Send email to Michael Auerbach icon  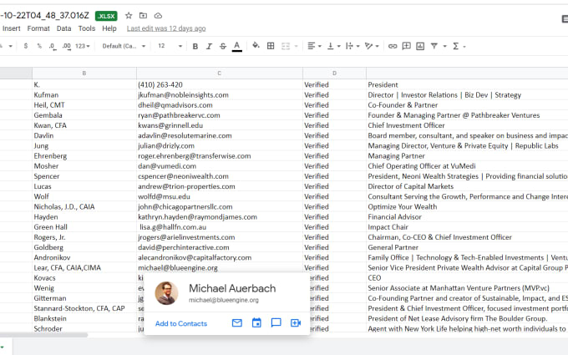(x=237, y=322)
